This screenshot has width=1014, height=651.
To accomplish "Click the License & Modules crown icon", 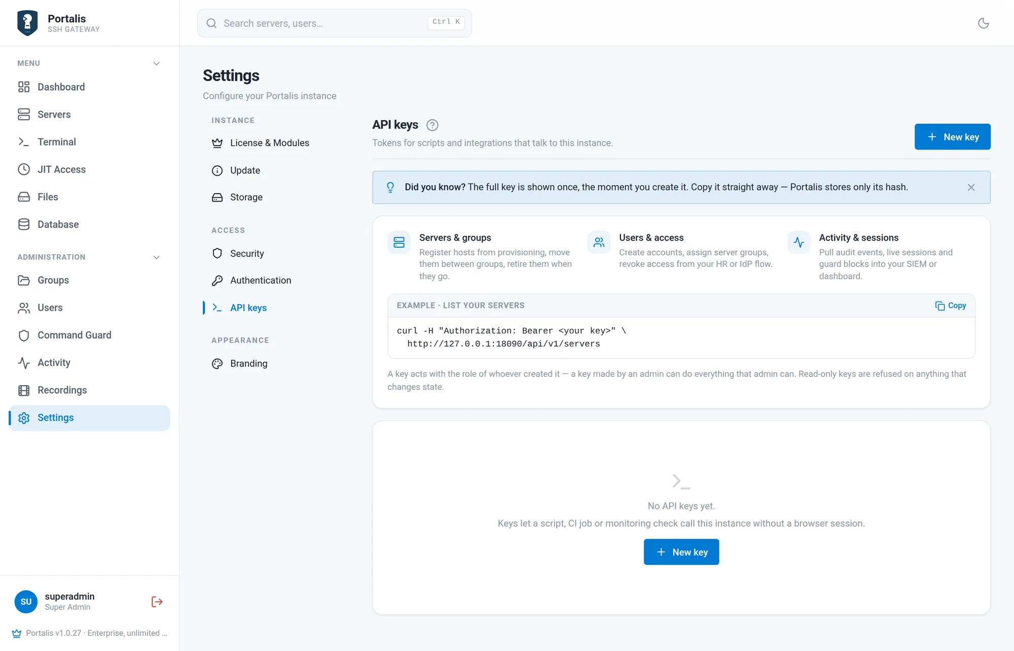I will coord(217,143).
